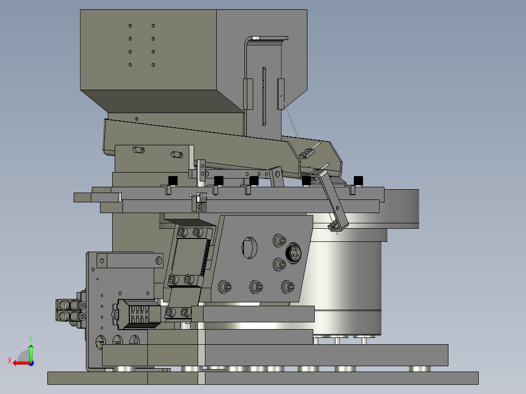Select the pneumatic fittings cluster at left side
The image size is (526, 394).
[70, 310]
